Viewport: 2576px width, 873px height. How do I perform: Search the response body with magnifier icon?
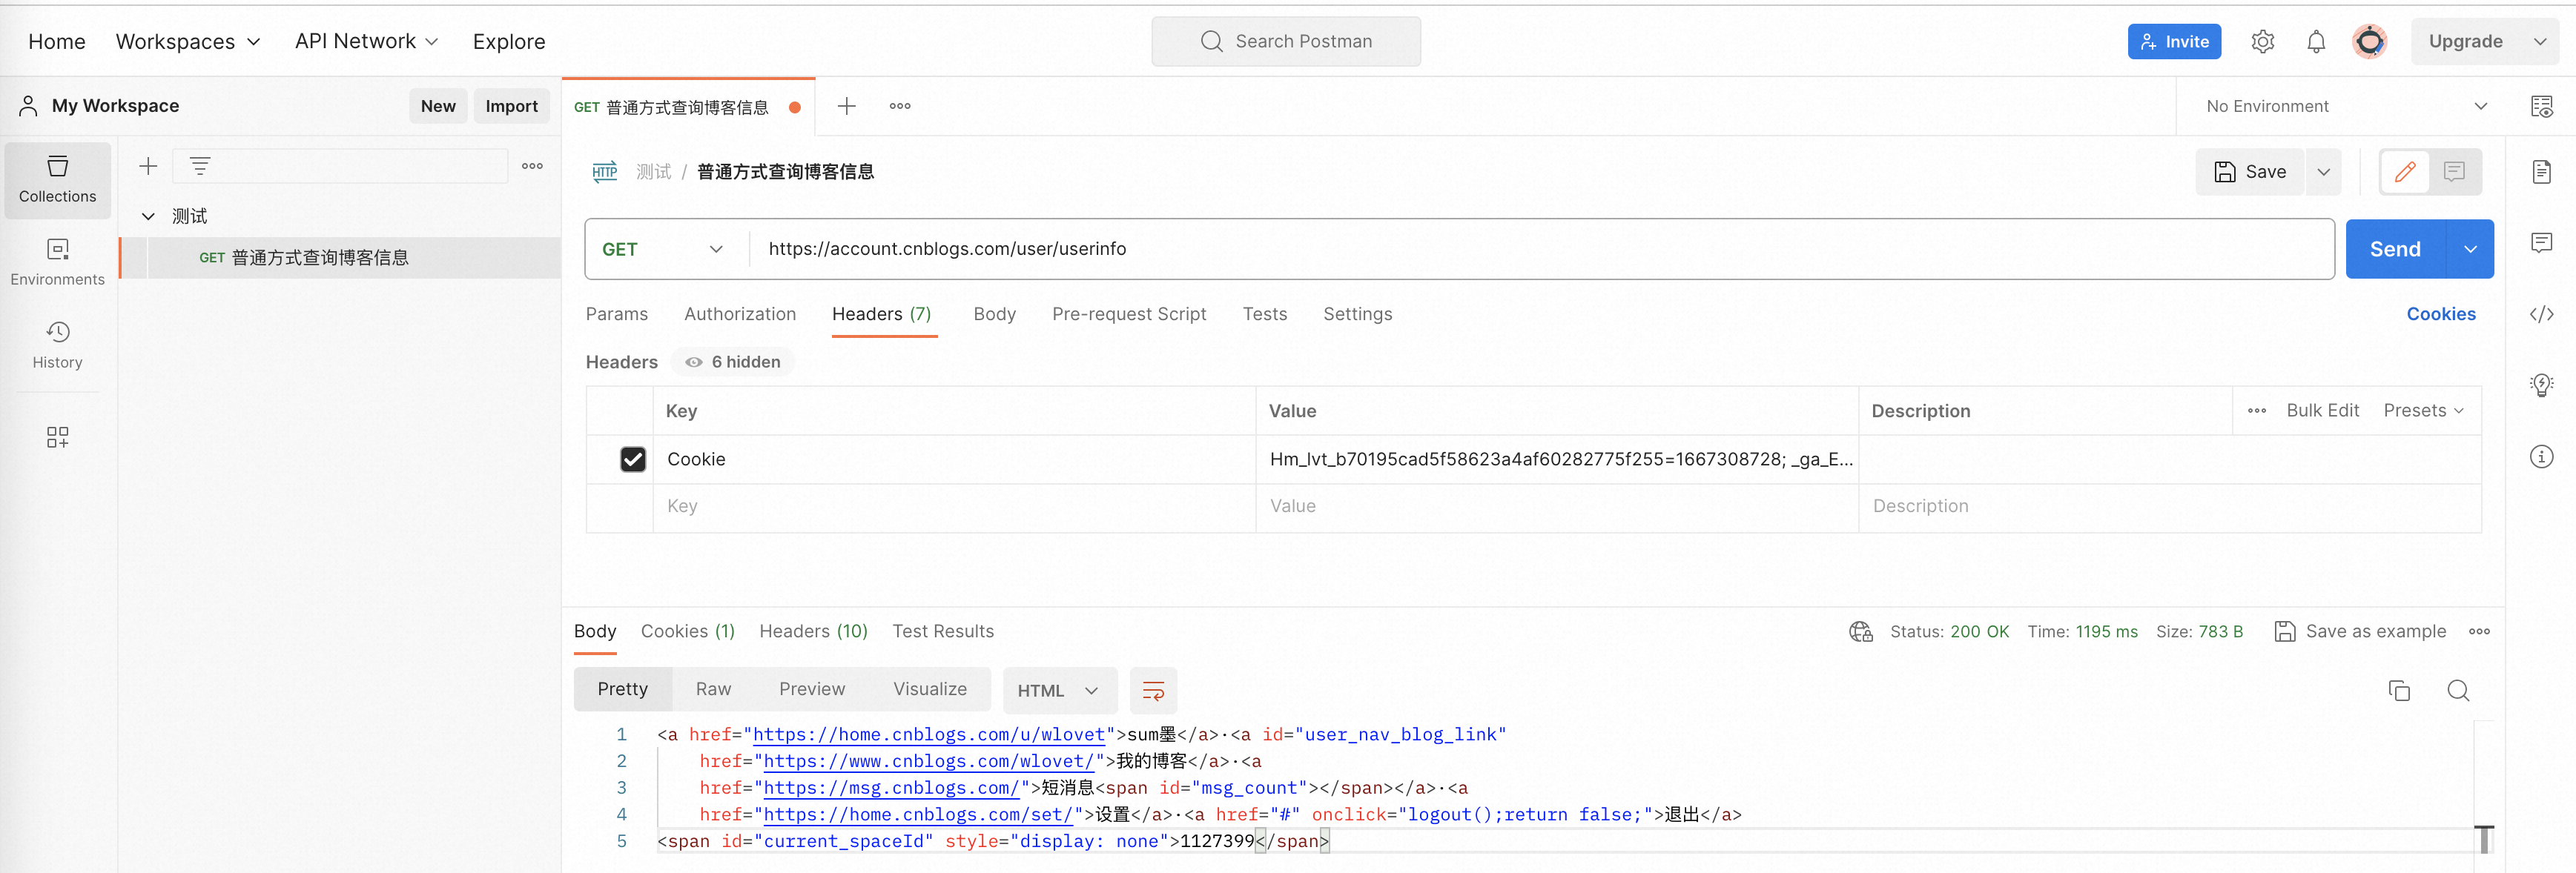point(2458,690)
